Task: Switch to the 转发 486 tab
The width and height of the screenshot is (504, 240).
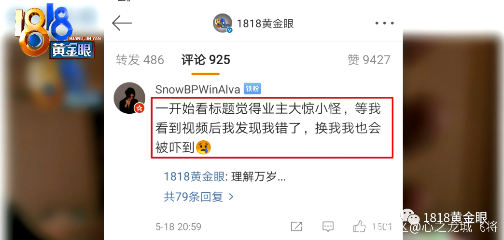Action: coord(140,60)
